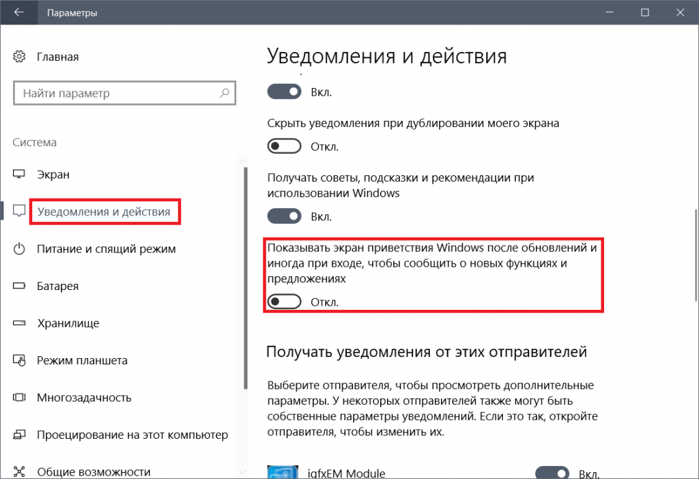Go back with the title bar arrow

(x=18, y=12)
